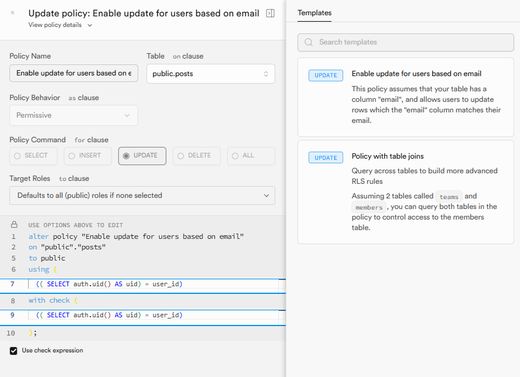Click the lock icon above the SQL editor
520x377 pixels.
point(14,224)
